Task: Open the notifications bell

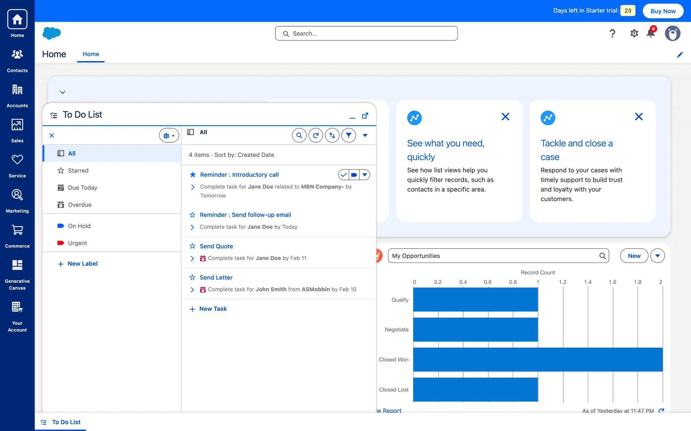Action: pyautogui.click(x=650, y=33)
